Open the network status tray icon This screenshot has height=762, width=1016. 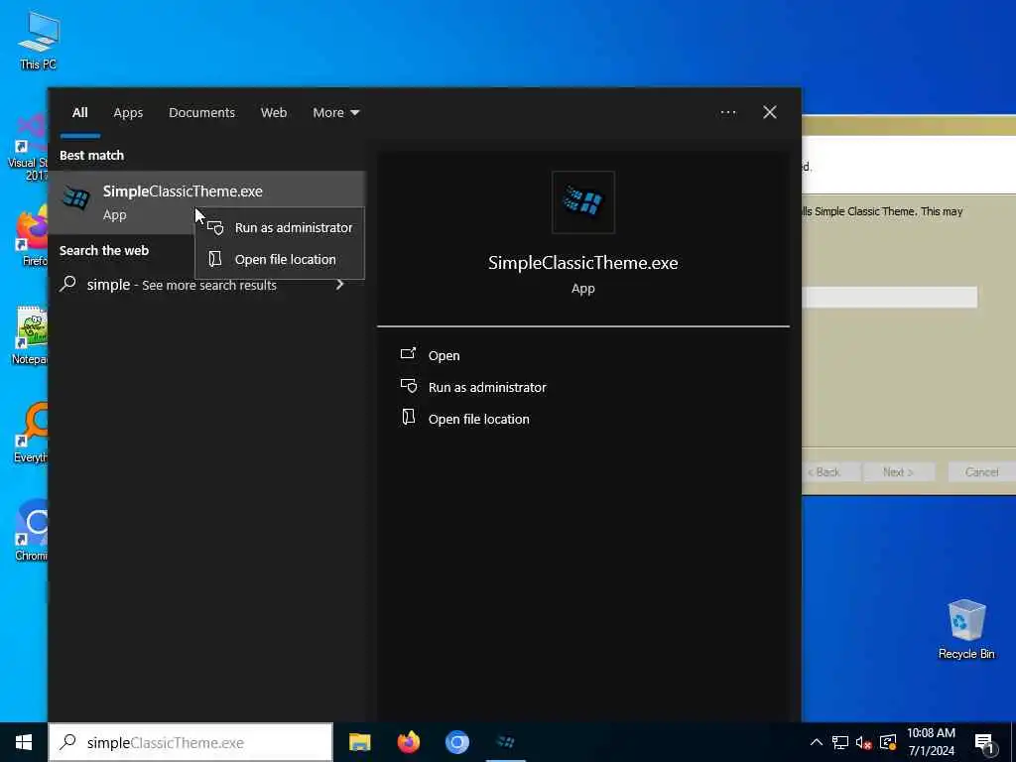click(x=840, y=742)
